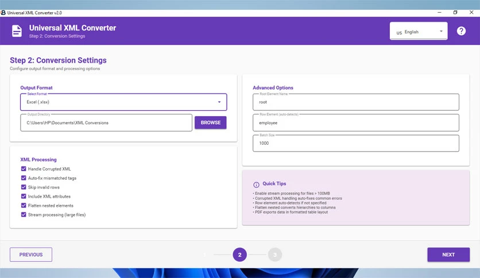Toggle Include XML attributes checkbox
The image size is (480, 278).
point(24,196)
